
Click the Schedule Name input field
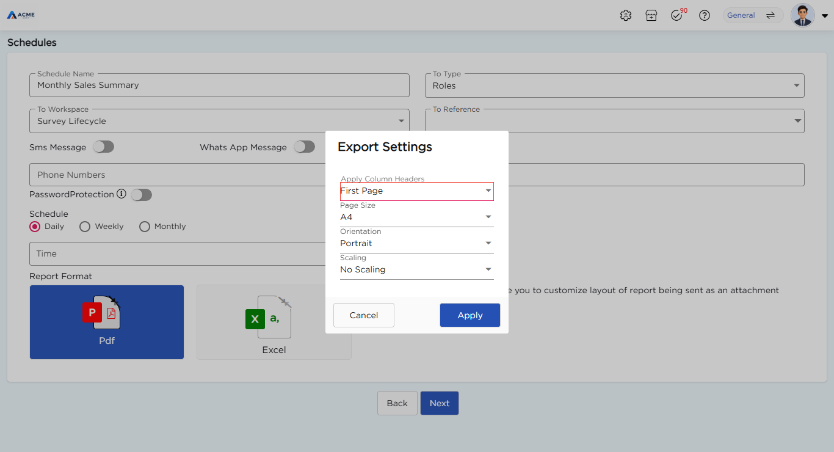click(219, 86)
